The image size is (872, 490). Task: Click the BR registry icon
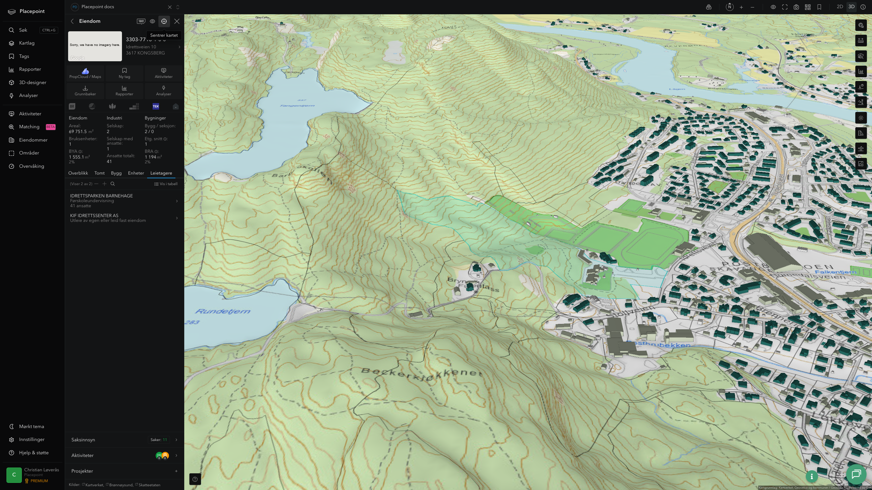[72, 107]
